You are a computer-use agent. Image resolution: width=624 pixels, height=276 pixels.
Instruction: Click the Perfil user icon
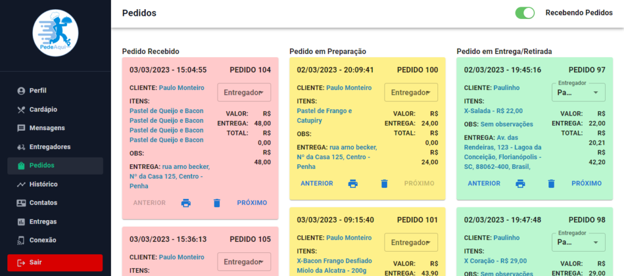[x=21, y=91]
